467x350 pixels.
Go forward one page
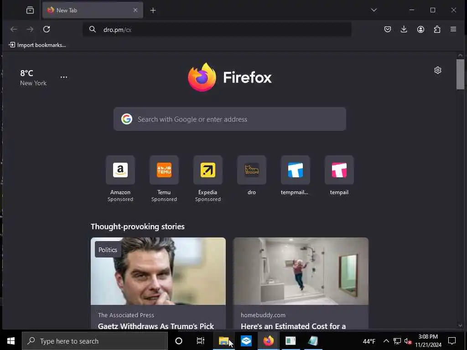click(x=30, y=29)
